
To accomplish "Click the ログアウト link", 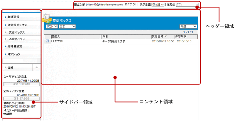I will click(131, 4).
